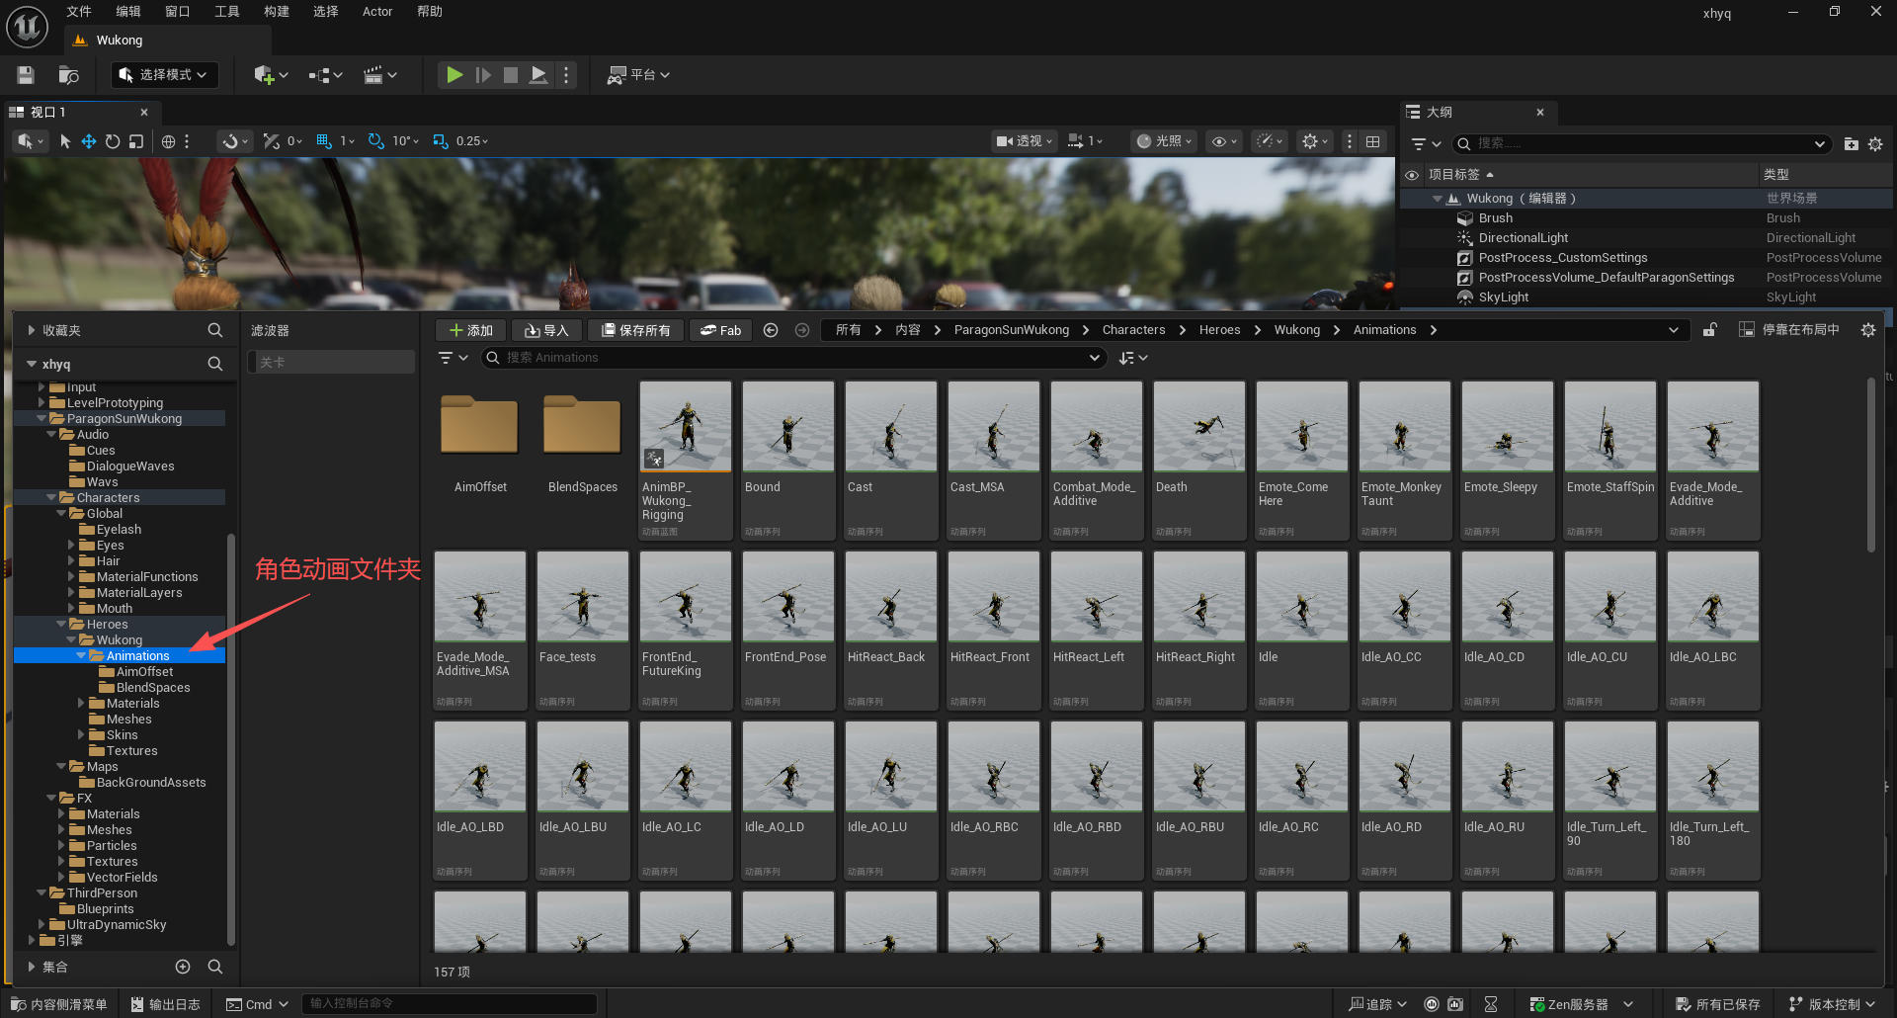This screenshot has height=1018, width=1897.
Task: Open the viewport layout grid icon
Action: coord(1373,141)
